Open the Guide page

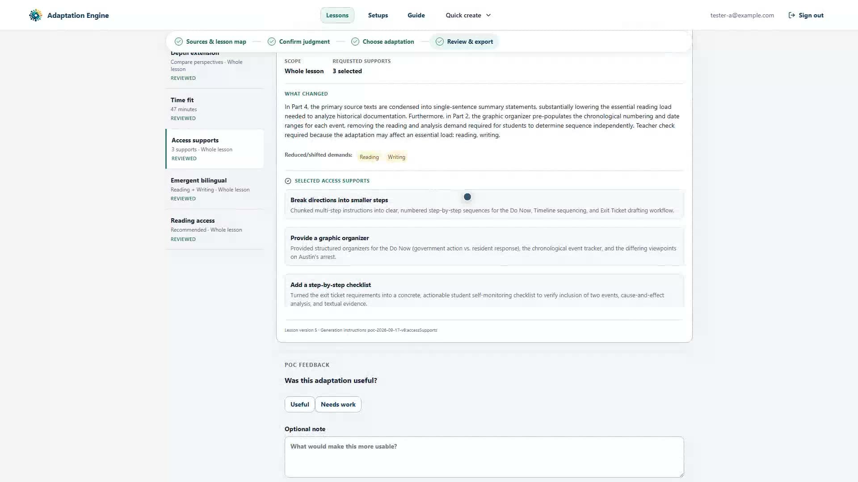coord(416,15)
